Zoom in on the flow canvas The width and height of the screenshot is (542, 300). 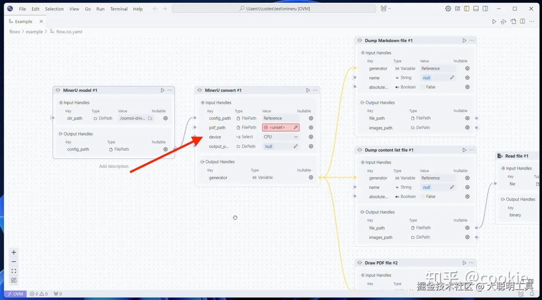pos(14,252)
